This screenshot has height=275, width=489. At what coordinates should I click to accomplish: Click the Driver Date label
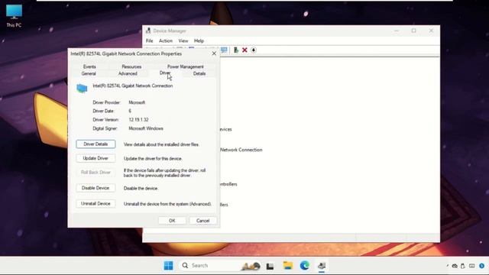coord(104,111)
